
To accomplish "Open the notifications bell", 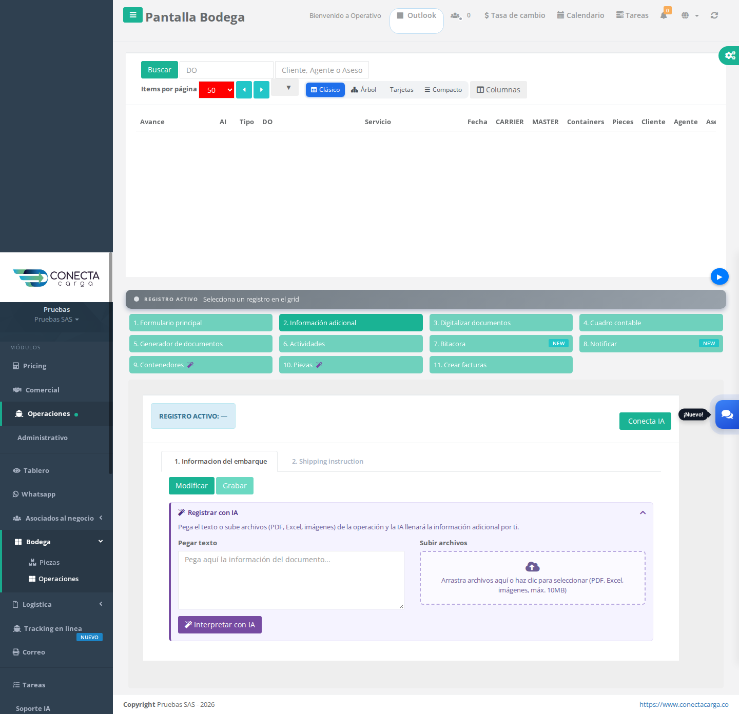I will [664, 15].
